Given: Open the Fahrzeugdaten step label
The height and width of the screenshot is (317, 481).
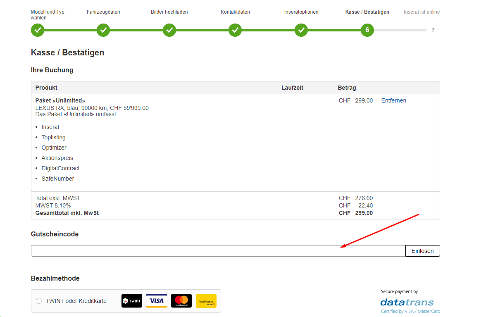Looking at the screenshot, I should tap(103, 12).
